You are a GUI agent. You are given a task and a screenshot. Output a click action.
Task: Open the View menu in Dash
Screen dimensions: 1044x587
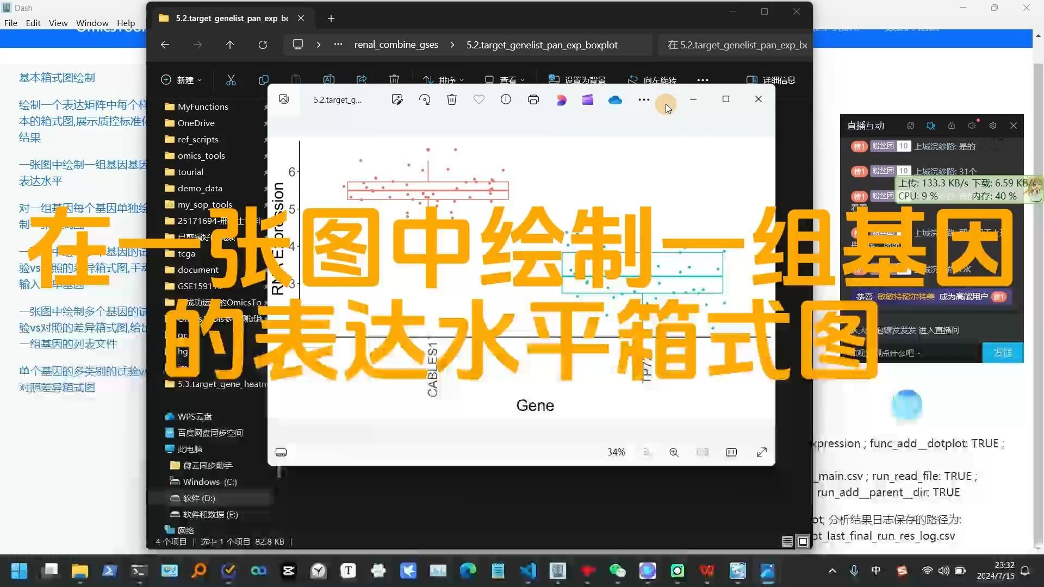point(58,23)
